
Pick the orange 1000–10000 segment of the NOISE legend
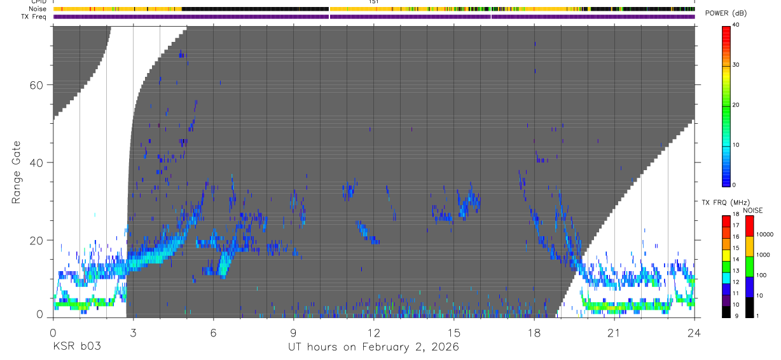point(749,246)
